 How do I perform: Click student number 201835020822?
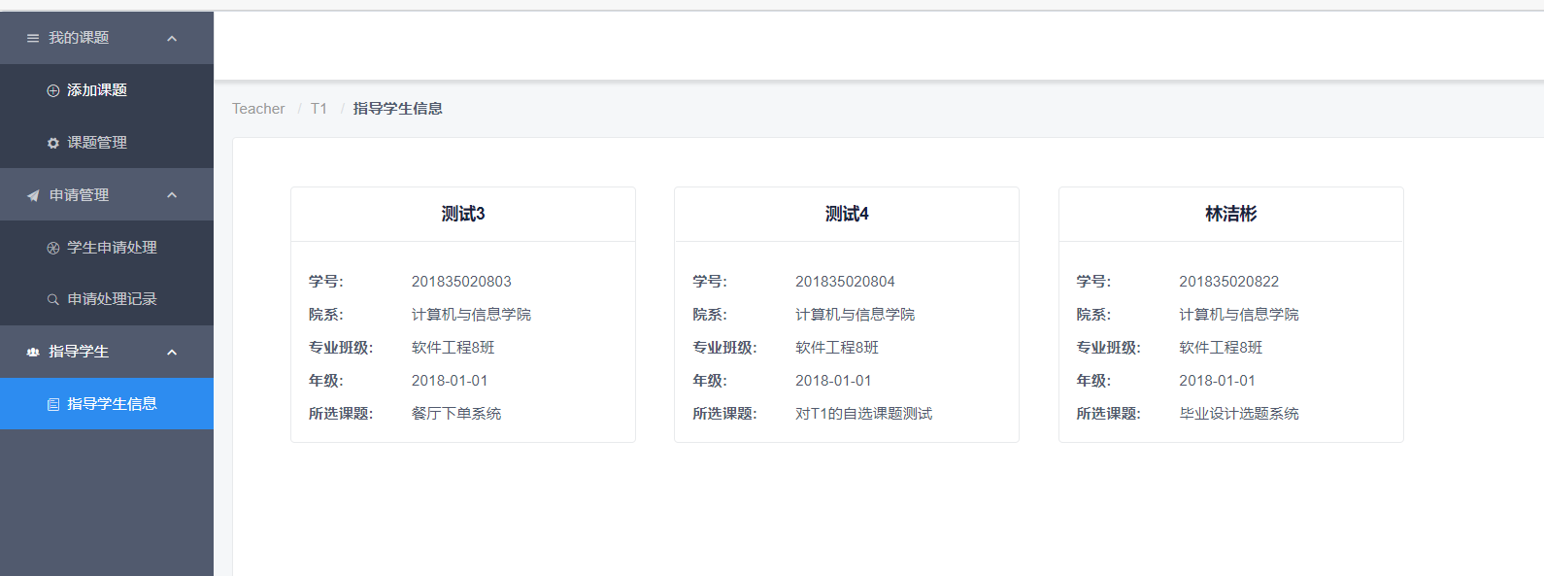click(x=1228, y=282)
